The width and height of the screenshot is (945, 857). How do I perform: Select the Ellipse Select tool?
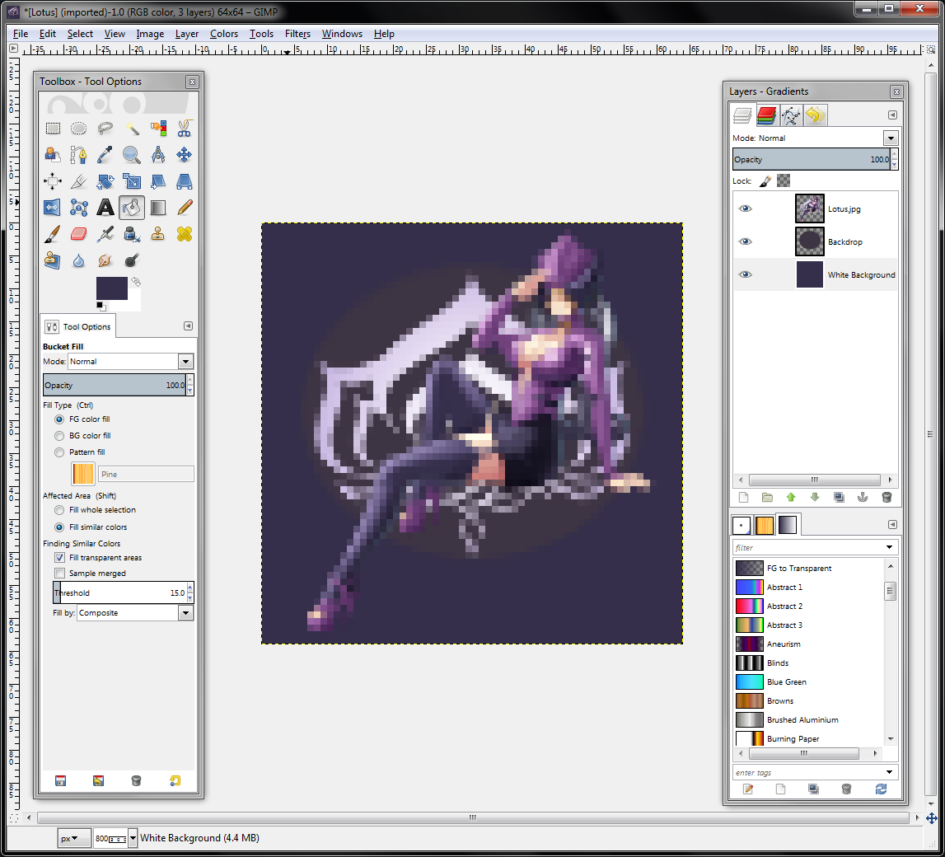coord(79,129)
